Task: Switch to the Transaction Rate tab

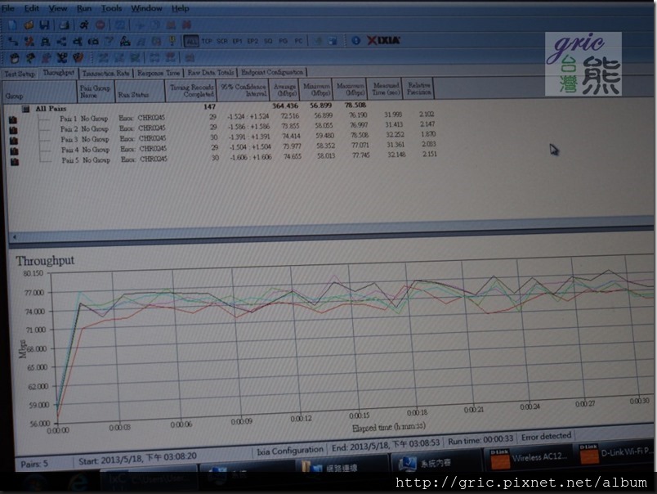Action: [106, 74]
